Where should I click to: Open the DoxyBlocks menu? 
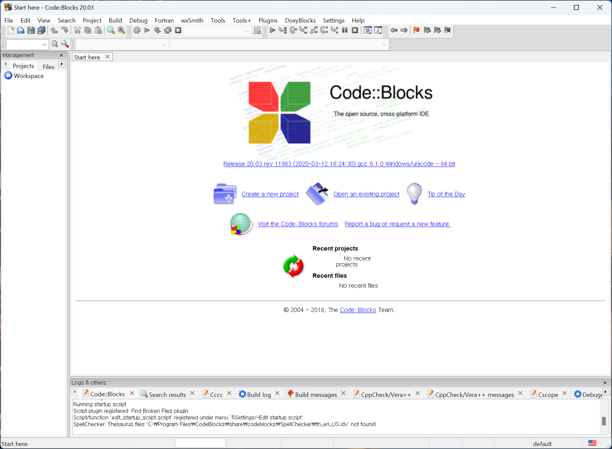click(300, 20)
